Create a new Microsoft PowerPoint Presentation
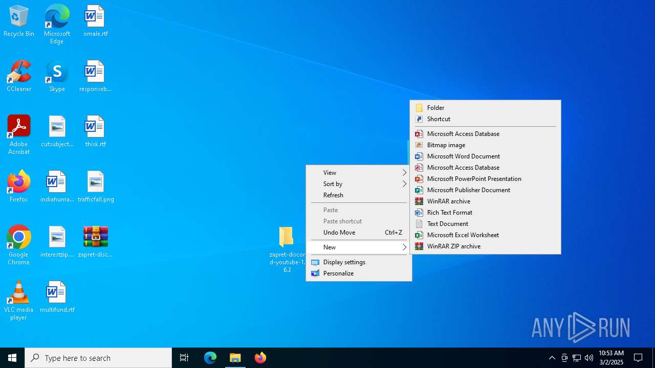Image resolution: width=655 pixels, height=368 pixels. 485,179
